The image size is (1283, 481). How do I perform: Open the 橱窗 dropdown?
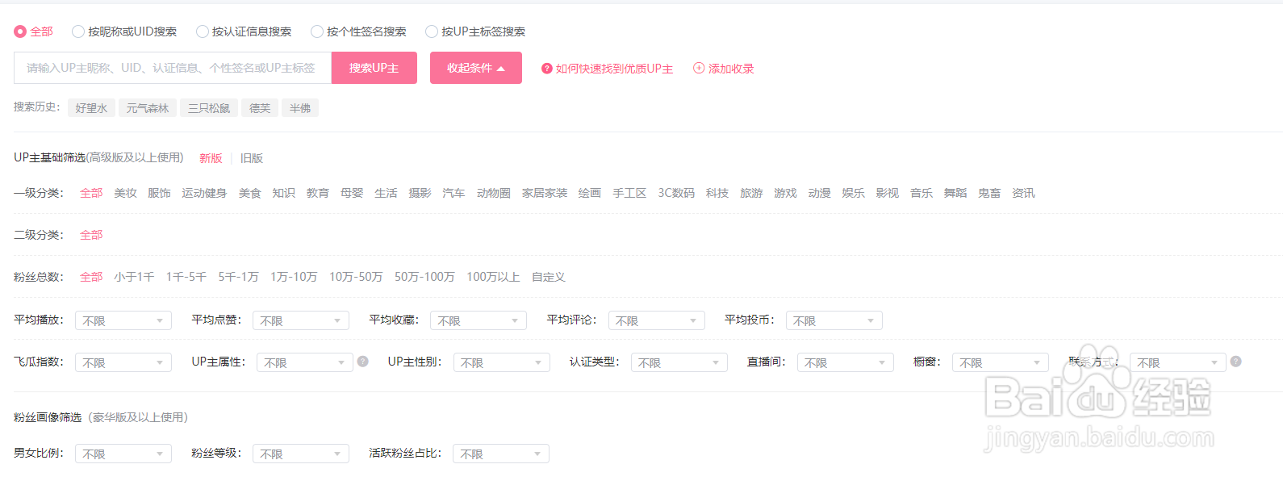click(1001, 362)
